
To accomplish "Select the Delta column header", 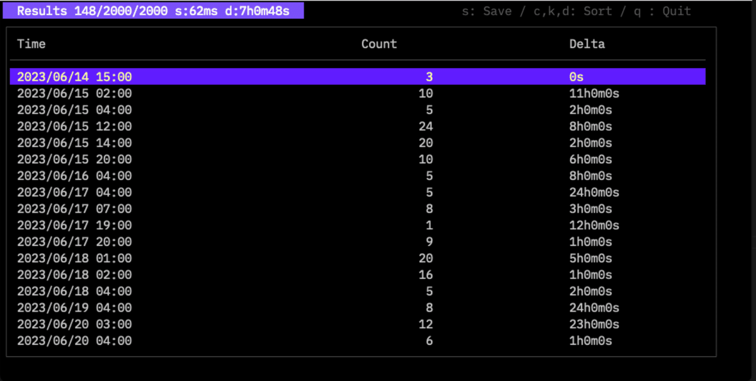I will (x=587, y=44).
